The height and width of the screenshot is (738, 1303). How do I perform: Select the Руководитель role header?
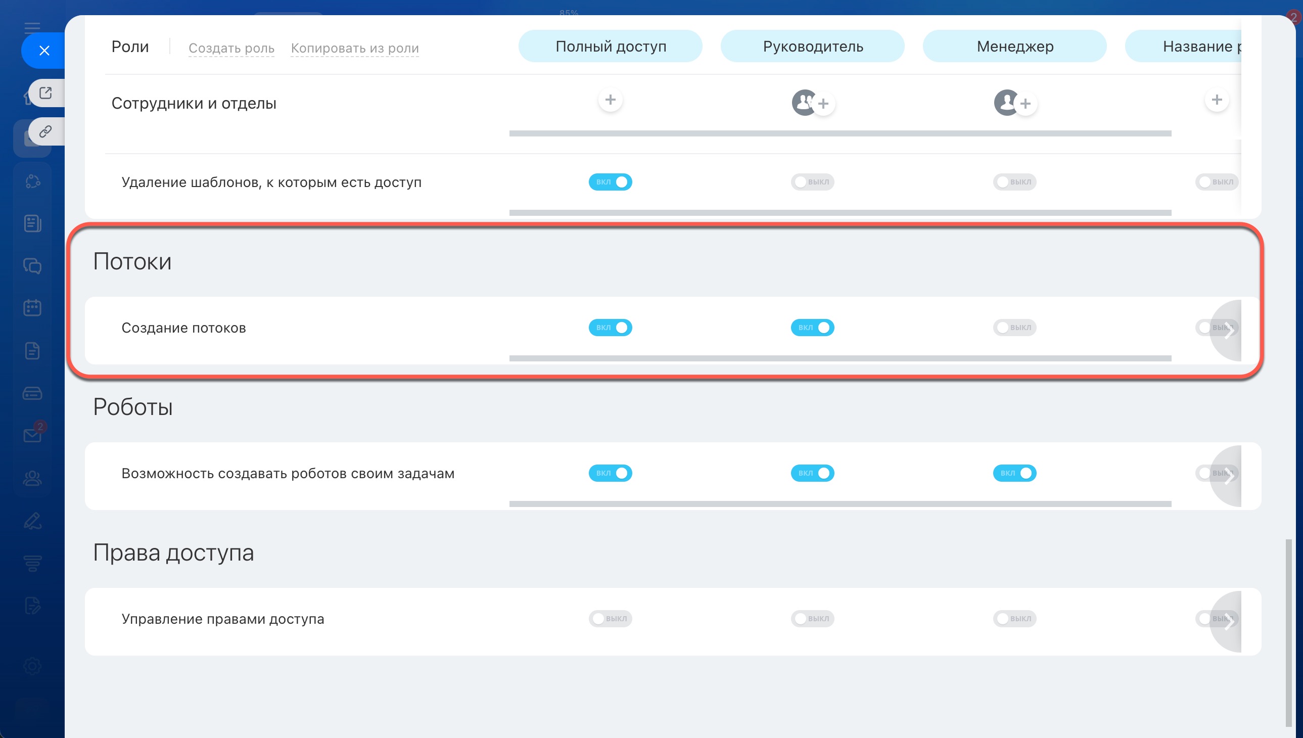pos(812,46)
